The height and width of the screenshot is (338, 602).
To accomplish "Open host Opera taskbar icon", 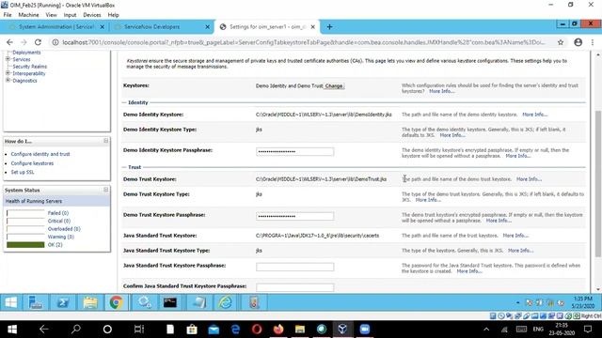I will click(x=257, y=330).
